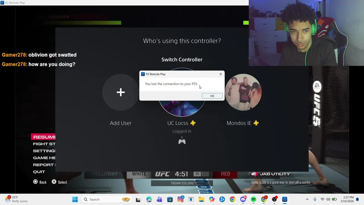Click the PS Remote Play taskbar icon
The image size is (364, 205).
point(285,199)
